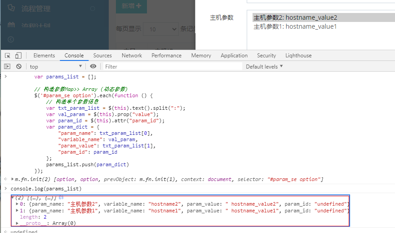The width and height of the screenshot is (395, 233).
Task: Select option 主机参数2: hostname_value2
Action: pos(324,17)
